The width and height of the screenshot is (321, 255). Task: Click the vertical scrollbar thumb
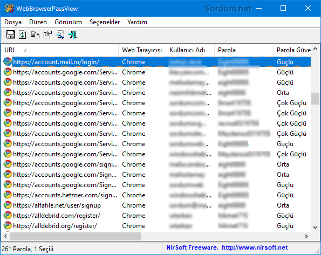[315, 99]
